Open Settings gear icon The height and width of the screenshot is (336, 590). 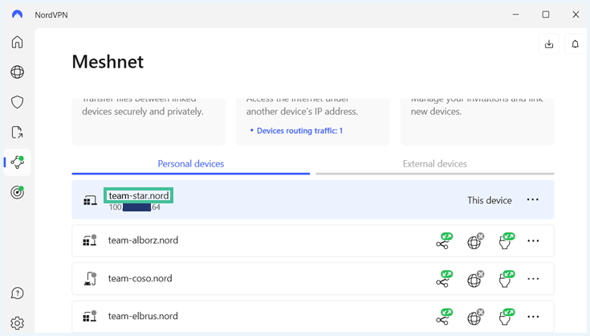[18, 323]
